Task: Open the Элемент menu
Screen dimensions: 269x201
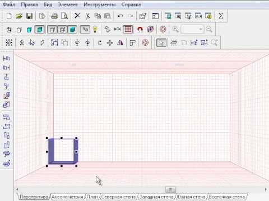Action: click(68, 4)
